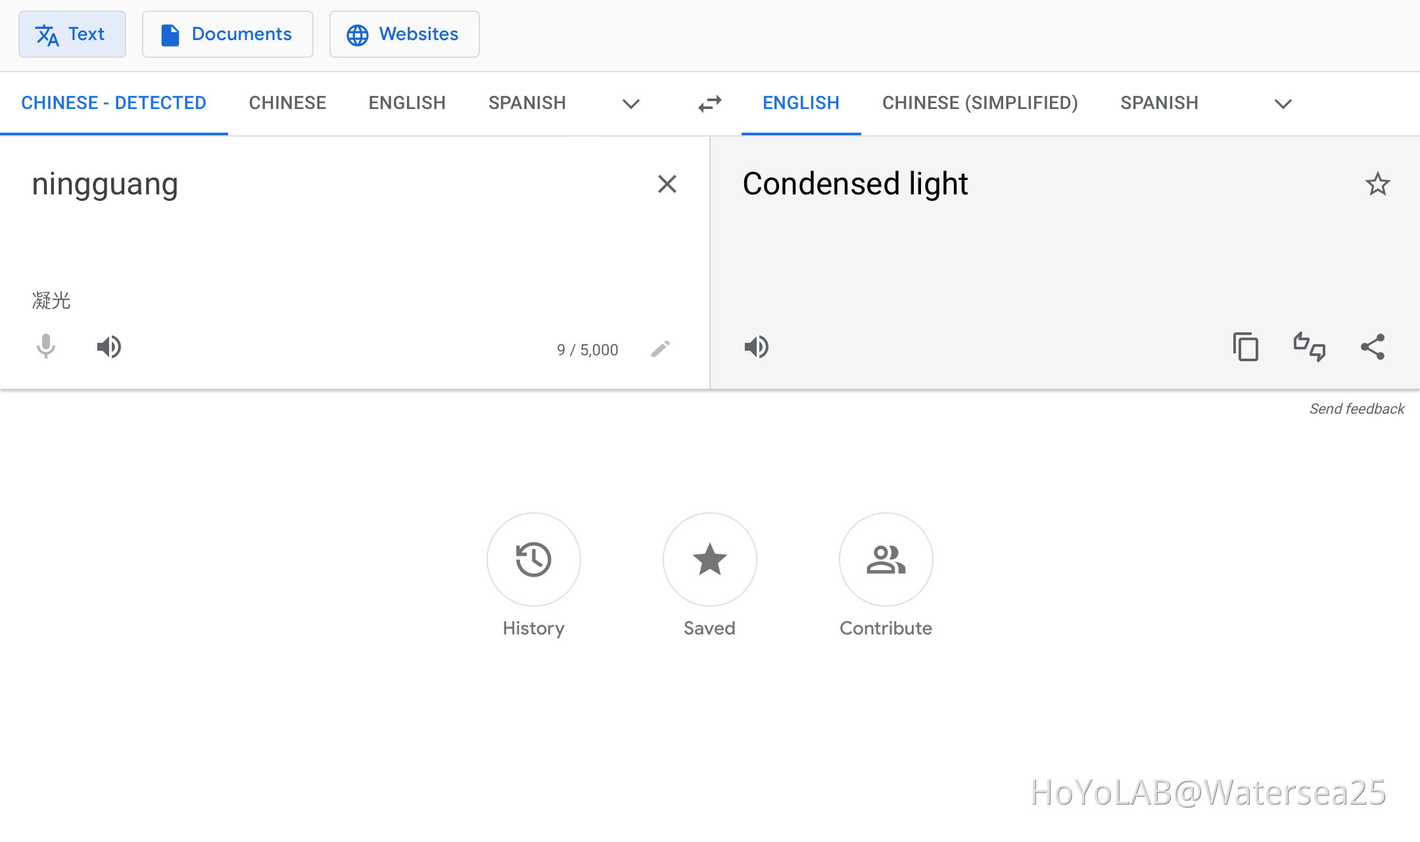Image resolution: width=1420 pixels, height=842 pixels.
Task: Switch to Documents translation mode
Action: (x=227, y=34)
